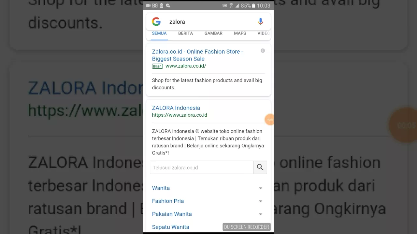
Task: Expand the Wanita sitelink
Action: click(208, 188)
